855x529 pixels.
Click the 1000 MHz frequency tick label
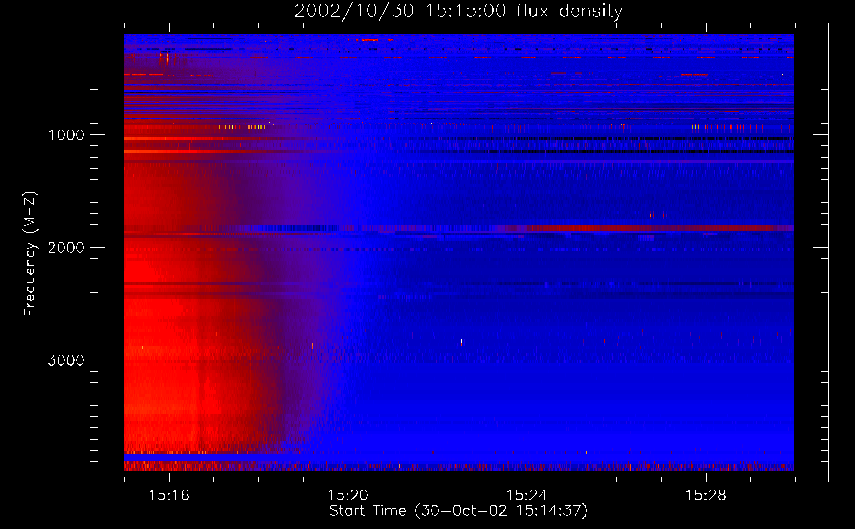66,135
